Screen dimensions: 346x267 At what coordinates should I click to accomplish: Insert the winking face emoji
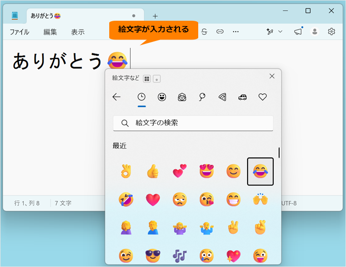click(126, 256)
